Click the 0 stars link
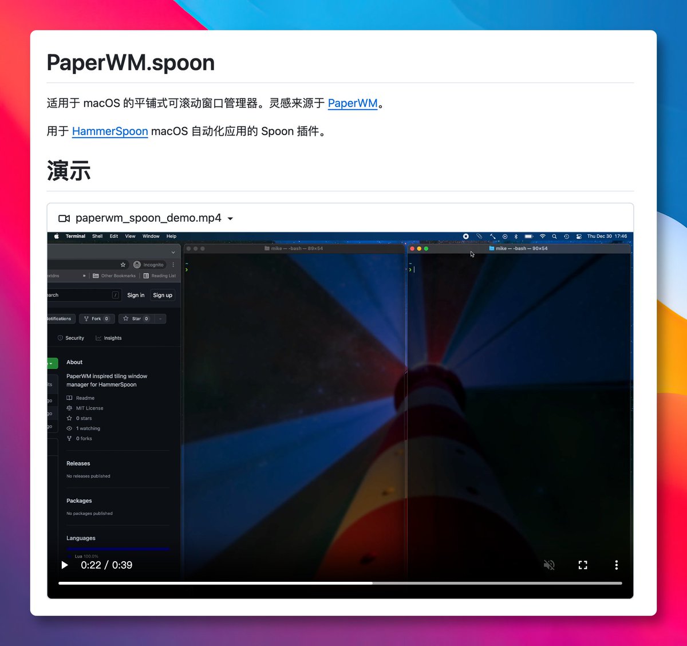The height and width of the screenshot is (646, 687). pos(79,418)
